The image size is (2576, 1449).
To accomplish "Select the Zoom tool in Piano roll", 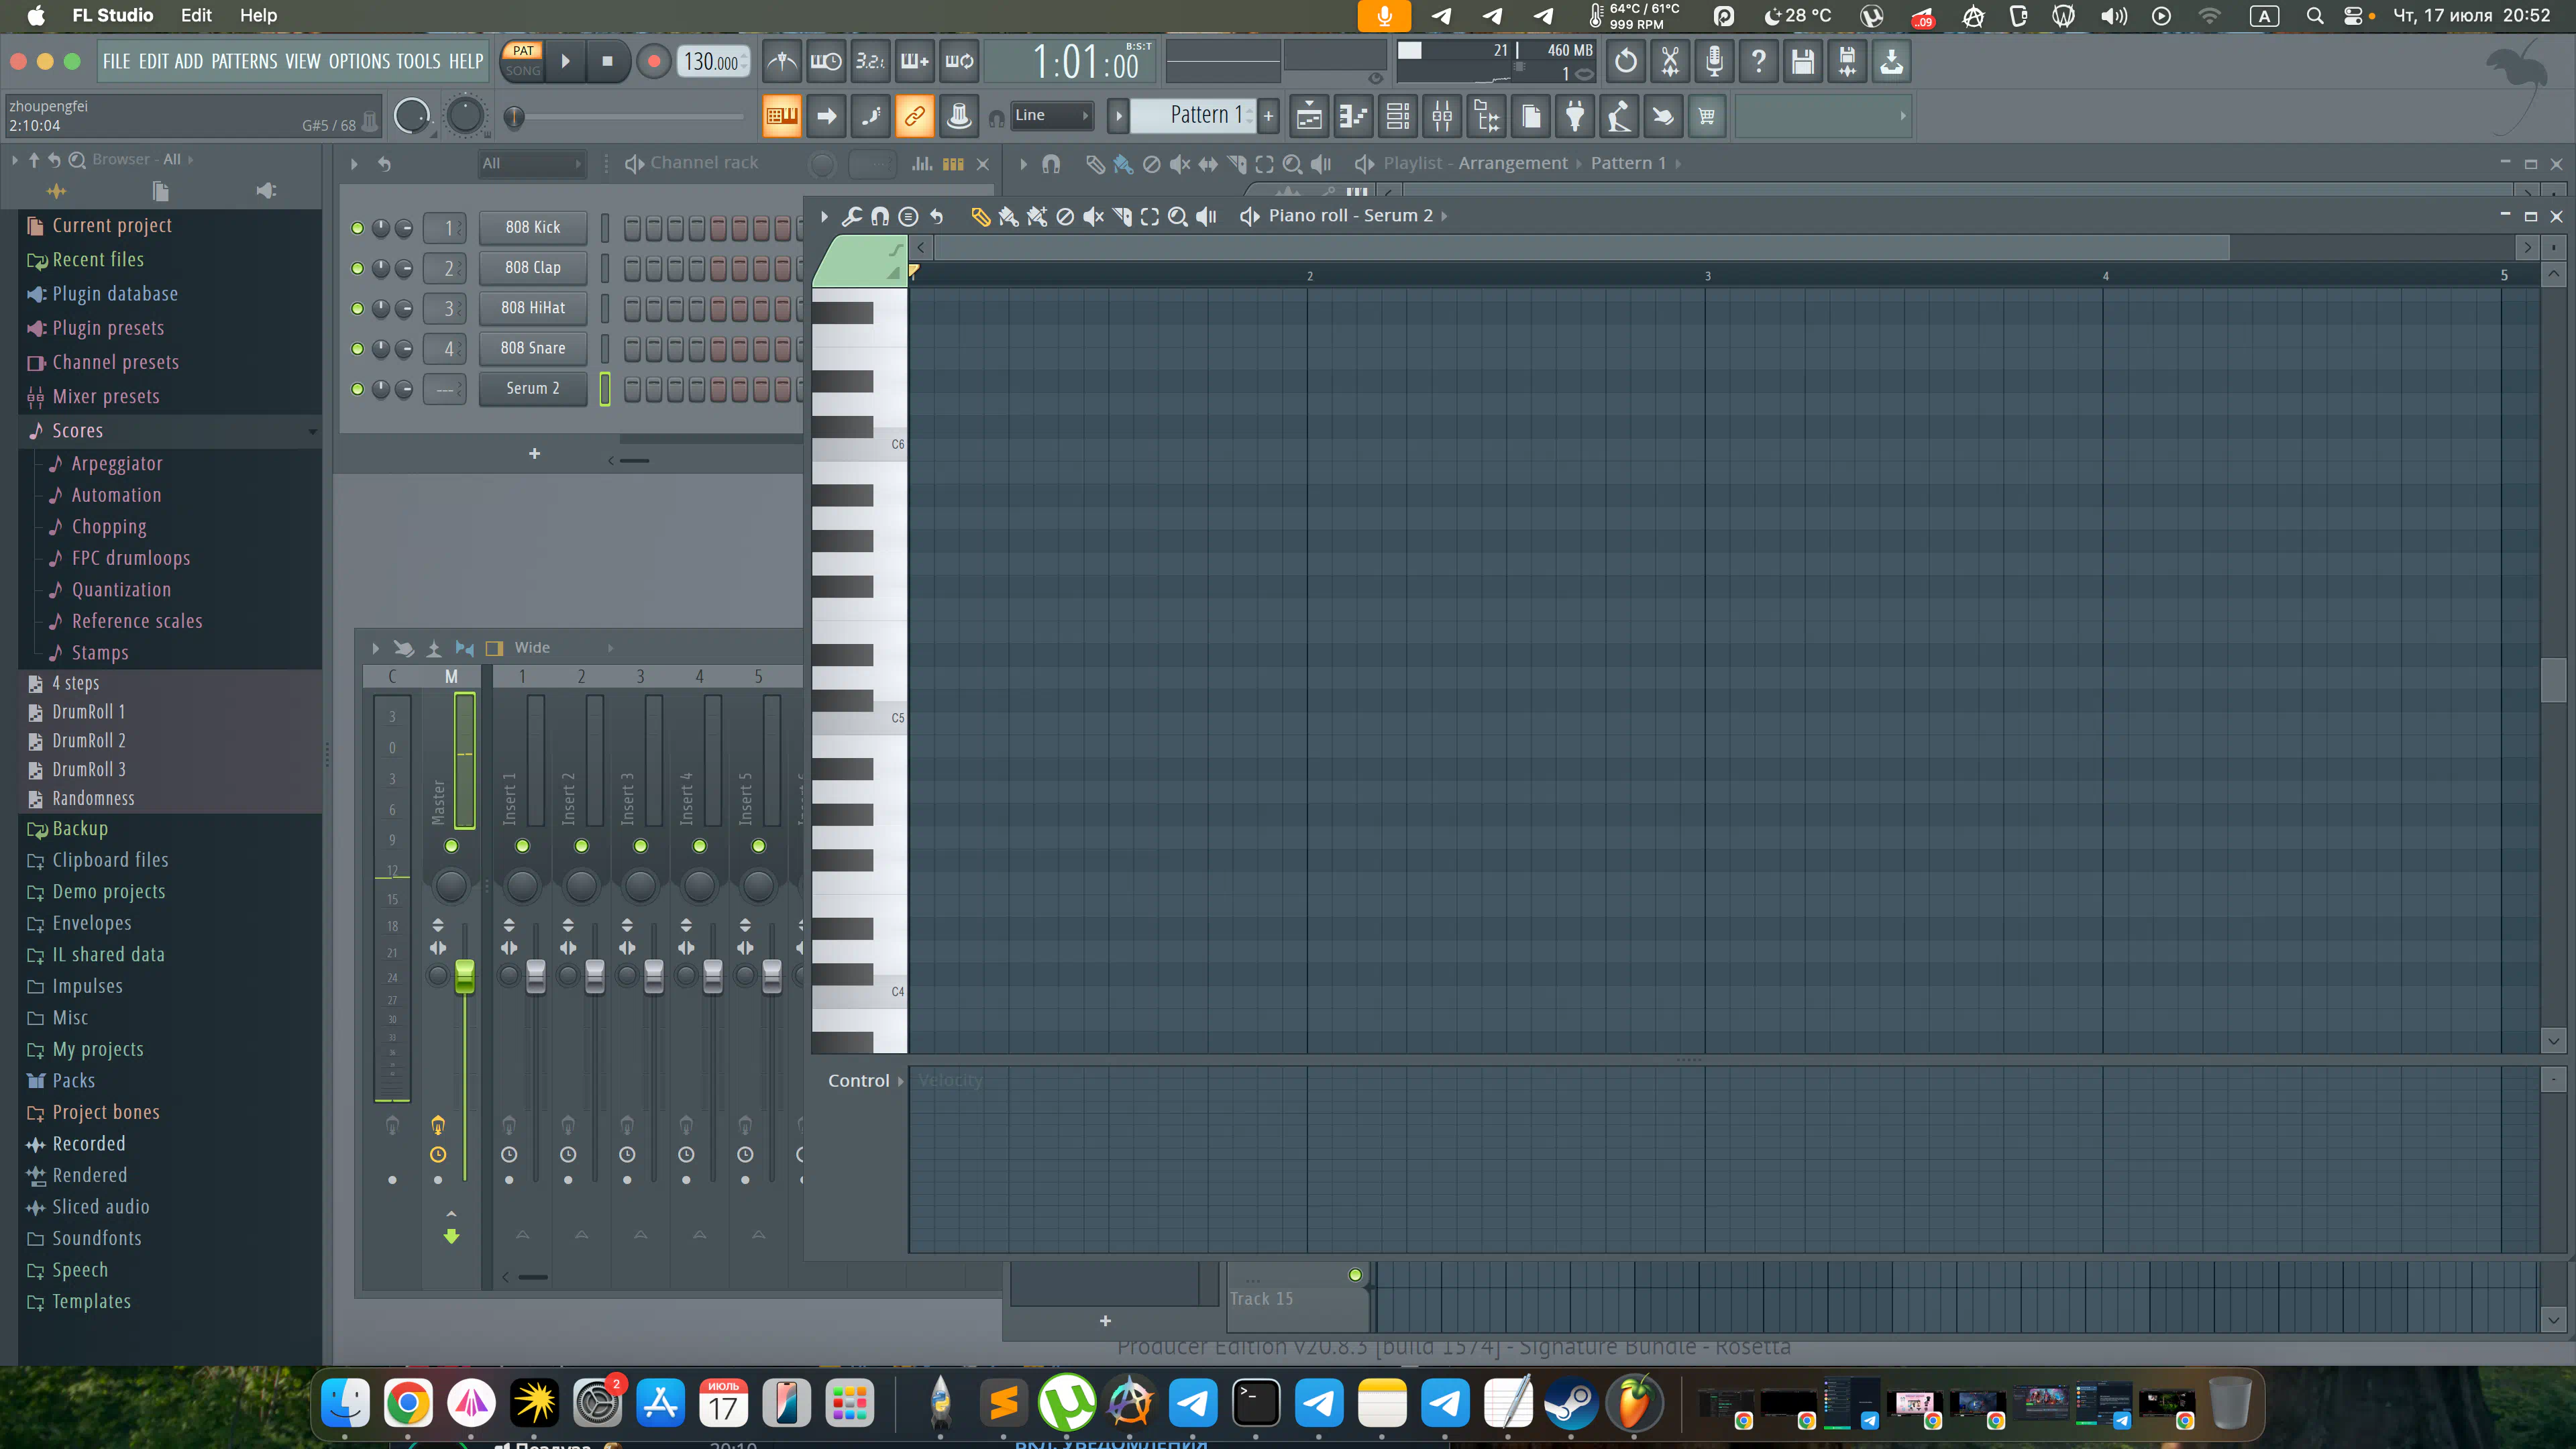I will coord(1178,216).
